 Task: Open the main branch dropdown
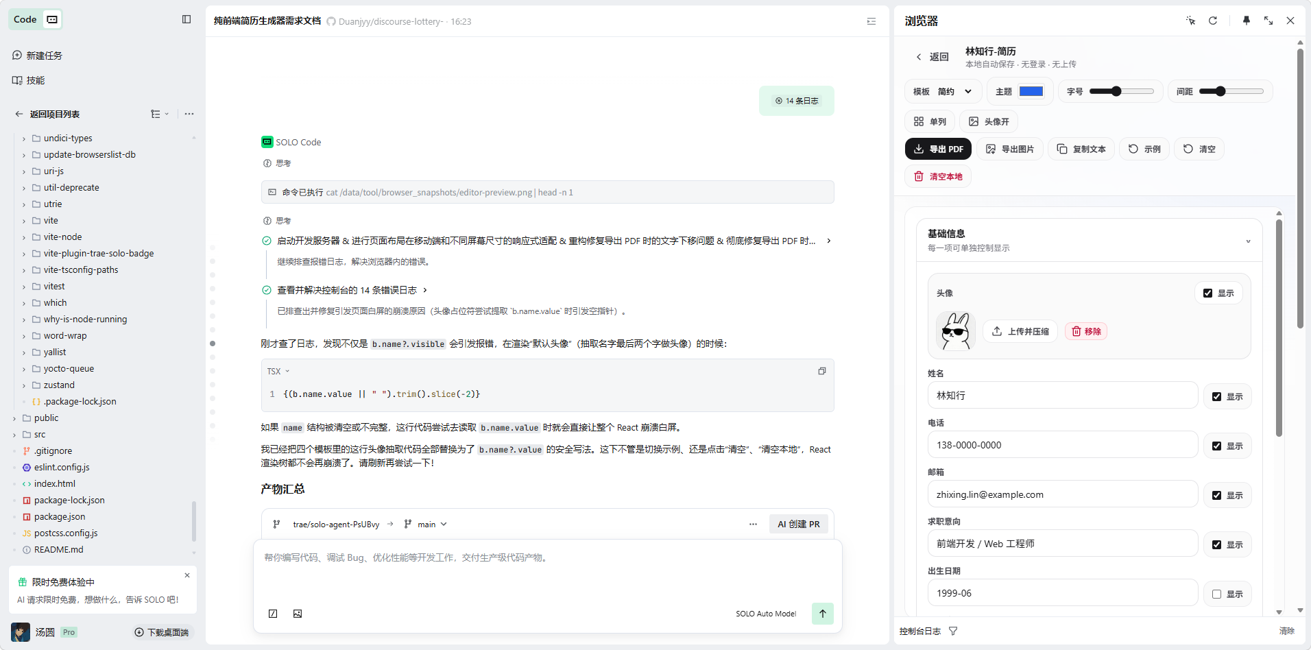pos(426,525)
